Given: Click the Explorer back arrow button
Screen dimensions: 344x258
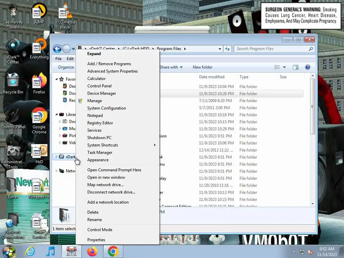Looking at the screenshot, I should pos(57,49).
